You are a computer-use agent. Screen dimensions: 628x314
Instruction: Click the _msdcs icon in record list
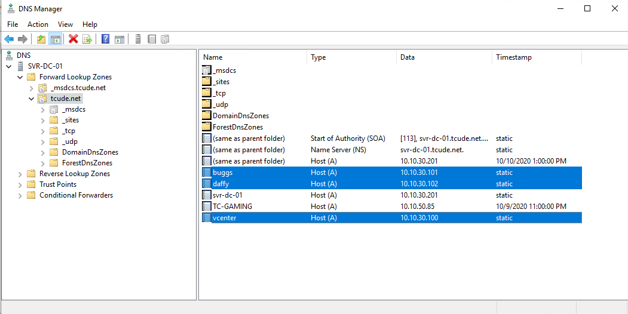click(206, 70)
